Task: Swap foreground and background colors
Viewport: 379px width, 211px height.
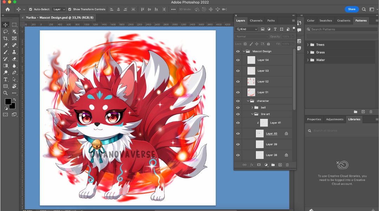Action: tap(14, 99)
